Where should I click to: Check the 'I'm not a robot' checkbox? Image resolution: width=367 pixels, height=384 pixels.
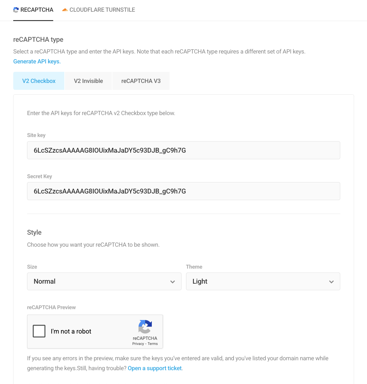[x=39, y=331]
